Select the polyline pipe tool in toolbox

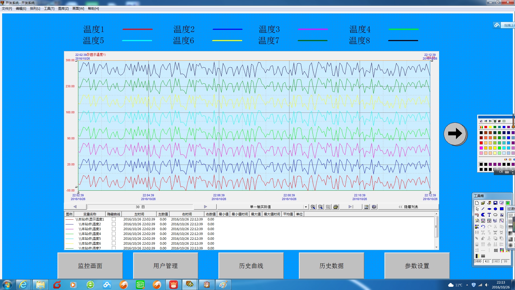pyautogui.click(x=477, y=215)
